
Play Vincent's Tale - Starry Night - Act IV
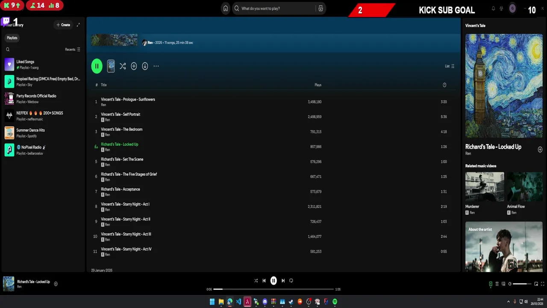(x=273, y=252)
